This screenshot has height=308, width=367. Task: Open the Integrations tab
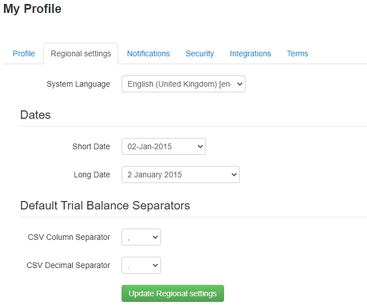[x=250, y=53]
